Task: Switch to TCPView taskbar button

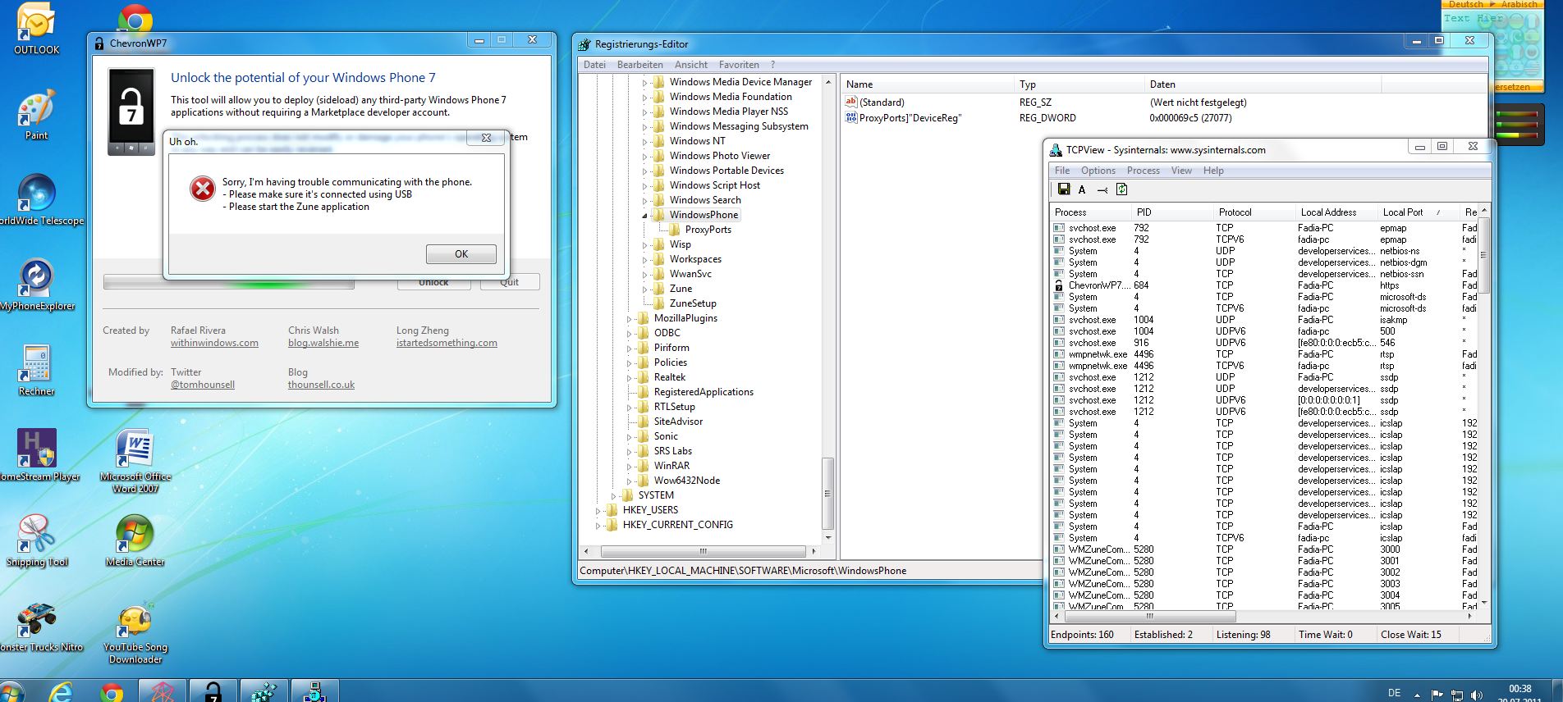Action: pyautogui.click(x=315, y=691)
